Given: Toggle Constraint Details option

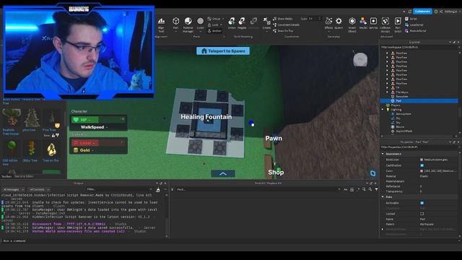Looking at the screenshot, I should pyautogui.click(x=286, y=25).
